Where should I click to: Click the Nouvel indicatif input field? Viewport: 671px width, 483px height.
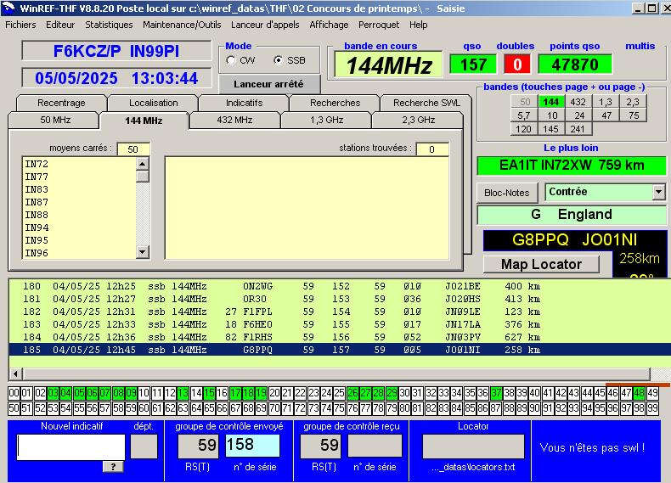click(x=71, y=446)
